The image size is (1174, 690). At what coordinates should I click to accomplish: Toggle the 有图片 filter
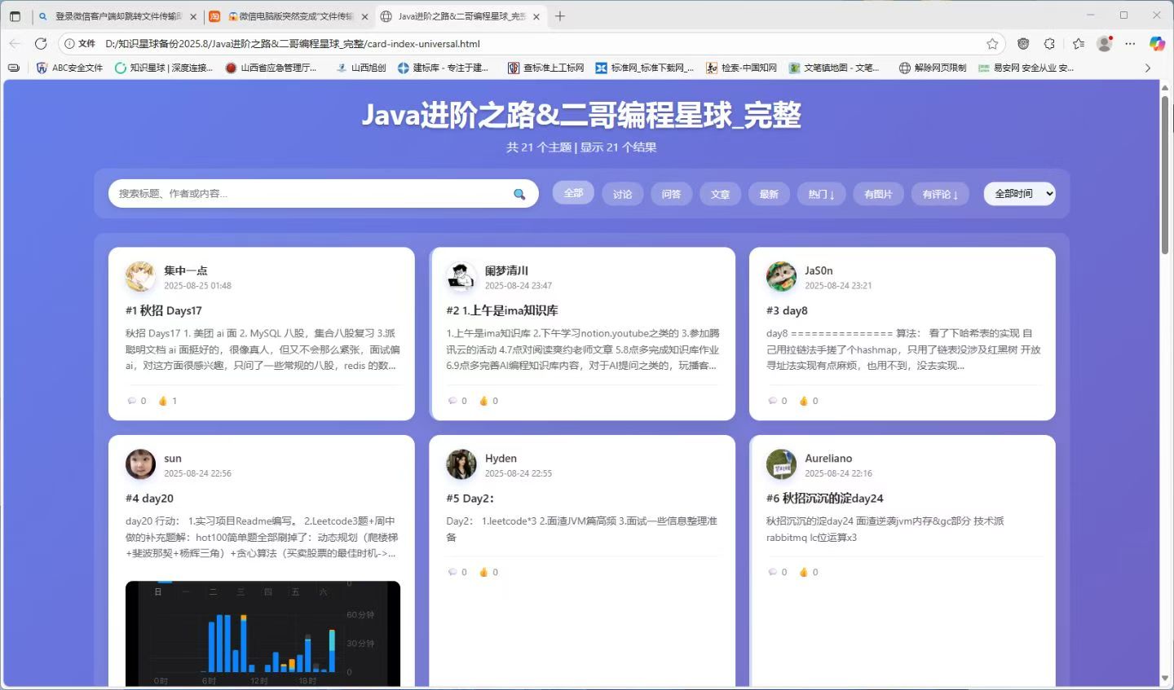(878, 194)
